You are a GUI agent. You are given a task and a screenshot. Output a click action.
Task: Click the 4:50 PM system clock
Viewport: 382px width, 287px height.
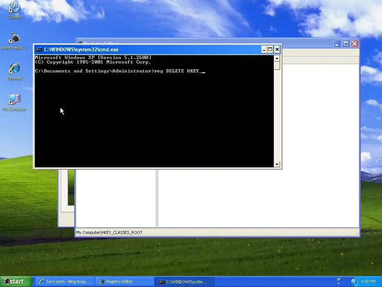click(x=368, y=282)
